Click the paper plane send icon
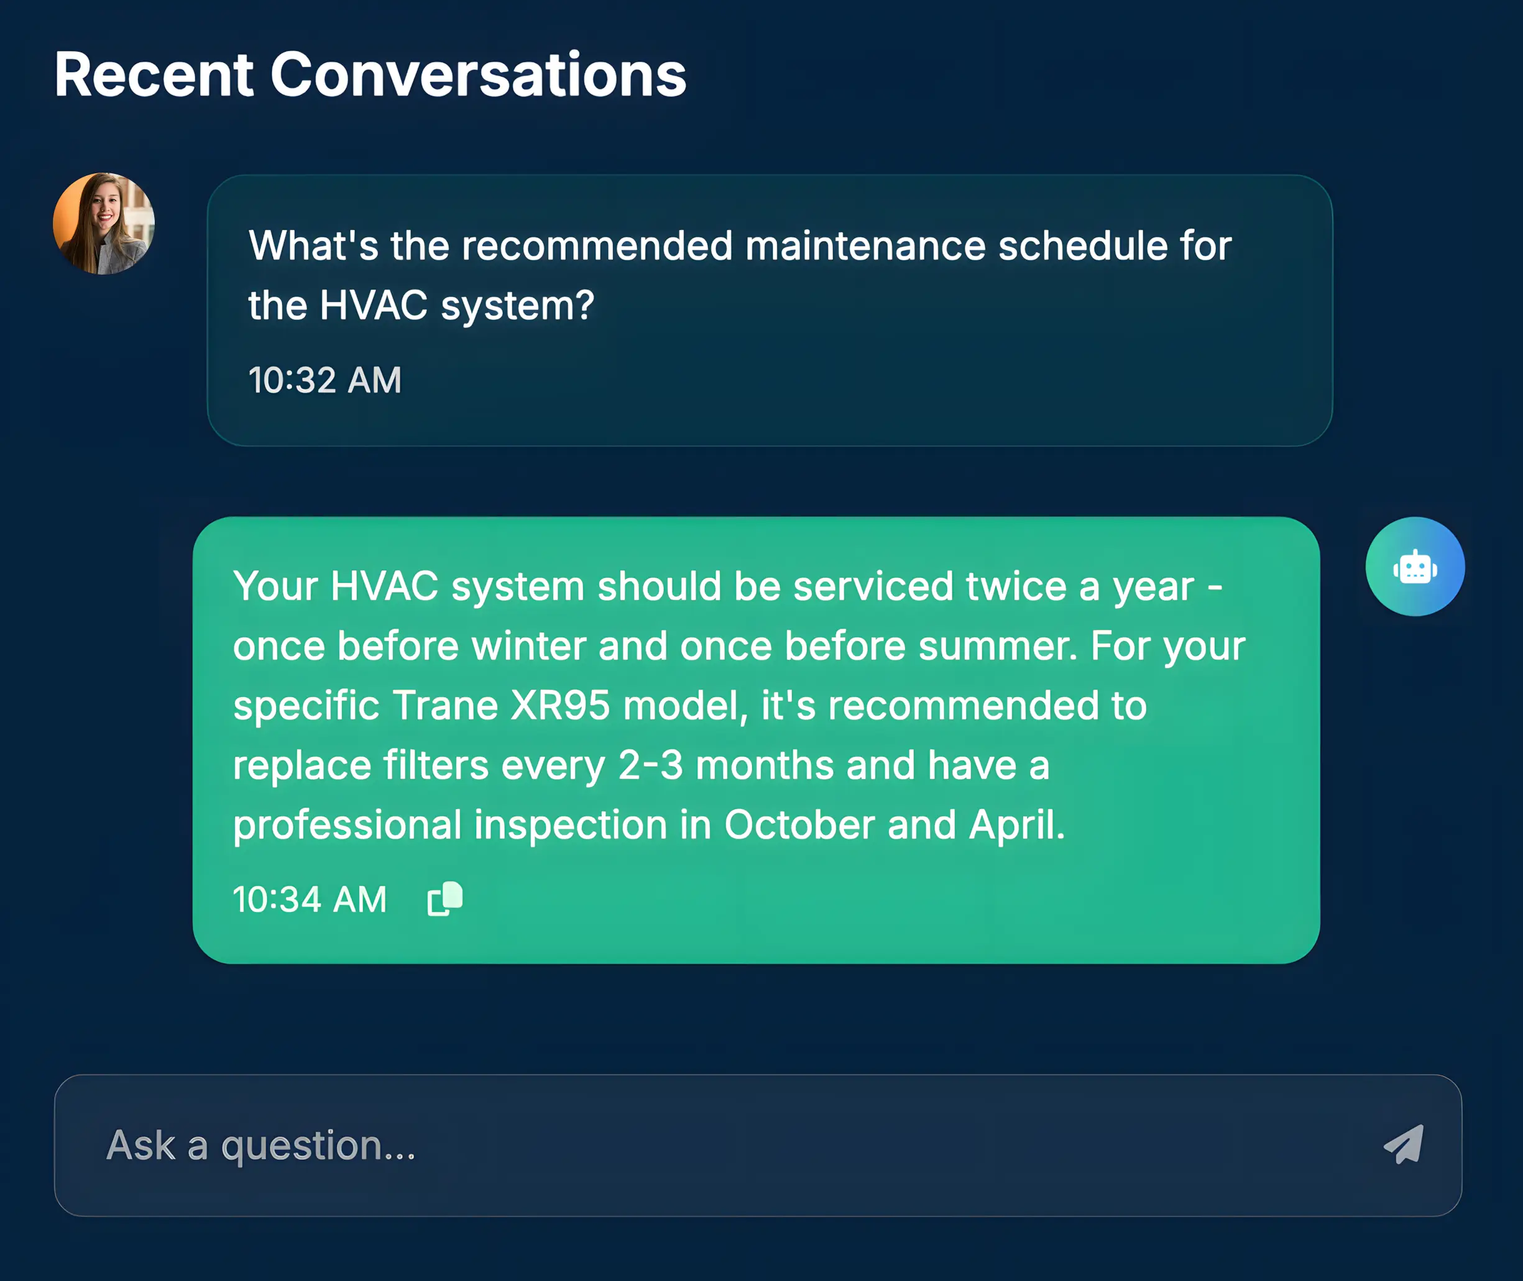 (x=1404, y=1144)
